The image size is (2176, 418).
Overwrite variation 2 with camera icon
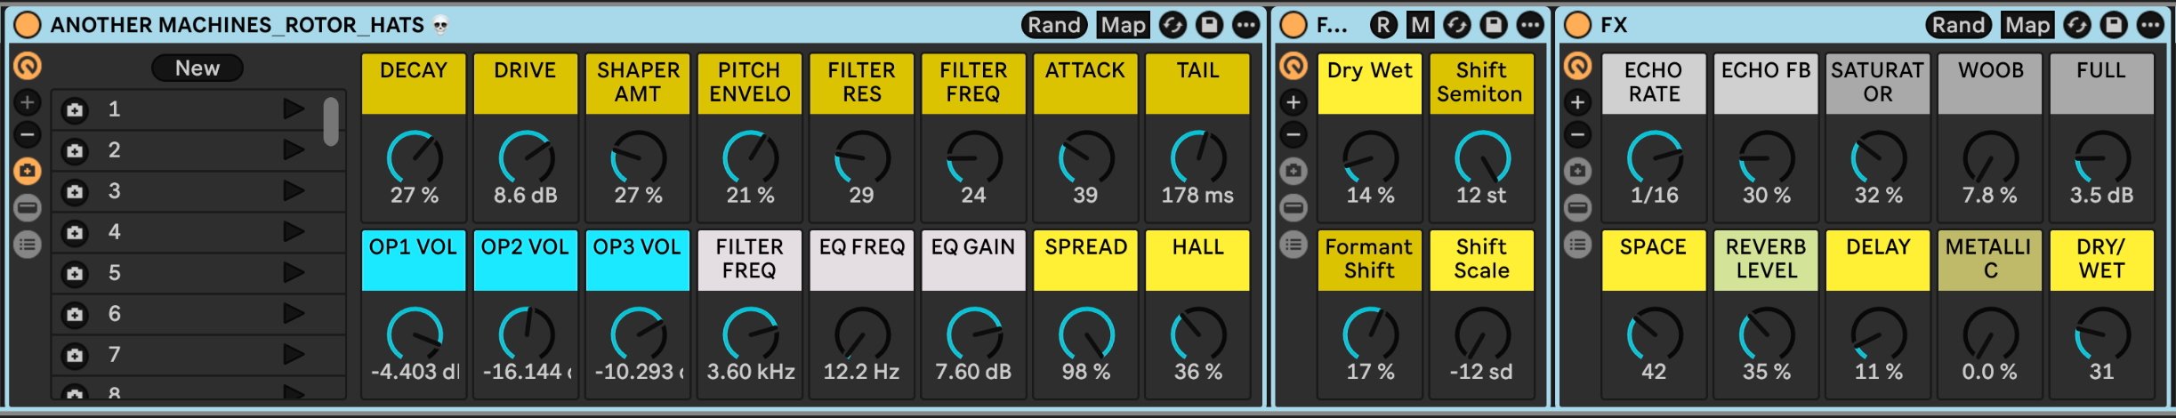point(75,151)
